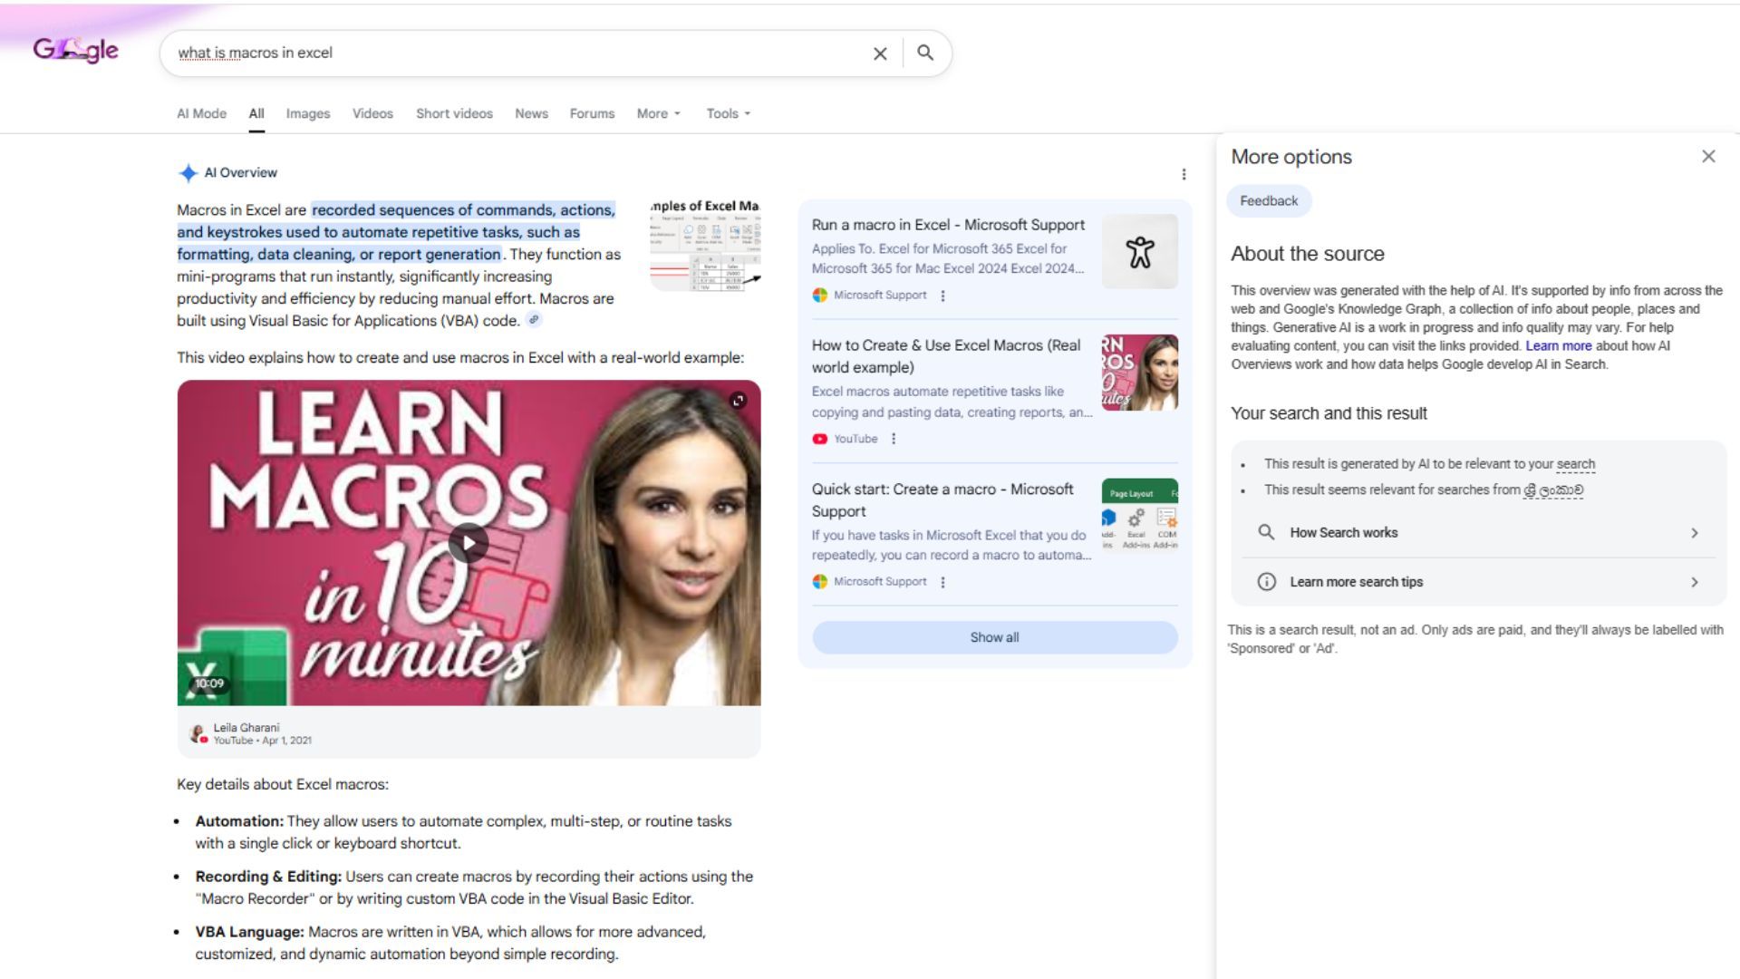Open options beside YouTube source label
The image size is (1740, 979).
pos(894,439)
